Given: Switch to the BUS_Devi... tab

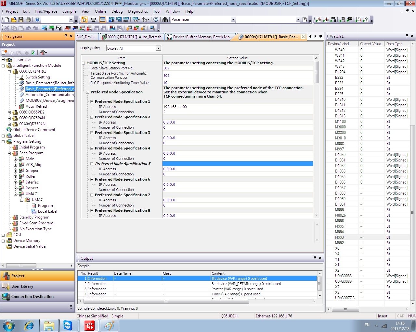Looking at the screenshot, I should [86, 37].
